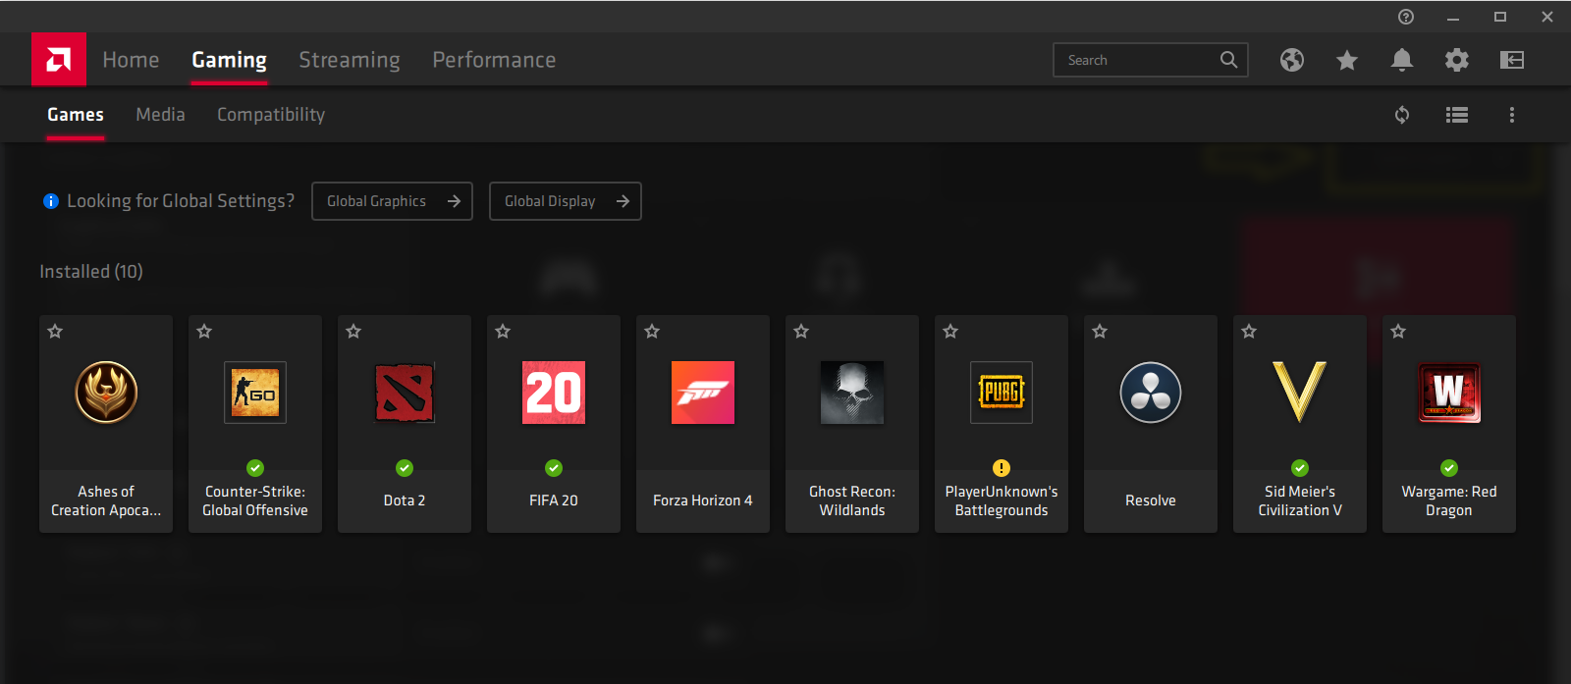The image size is (1571, 684).
Task: Open Wargame: Red Dragon icon
Action: 1449,393
